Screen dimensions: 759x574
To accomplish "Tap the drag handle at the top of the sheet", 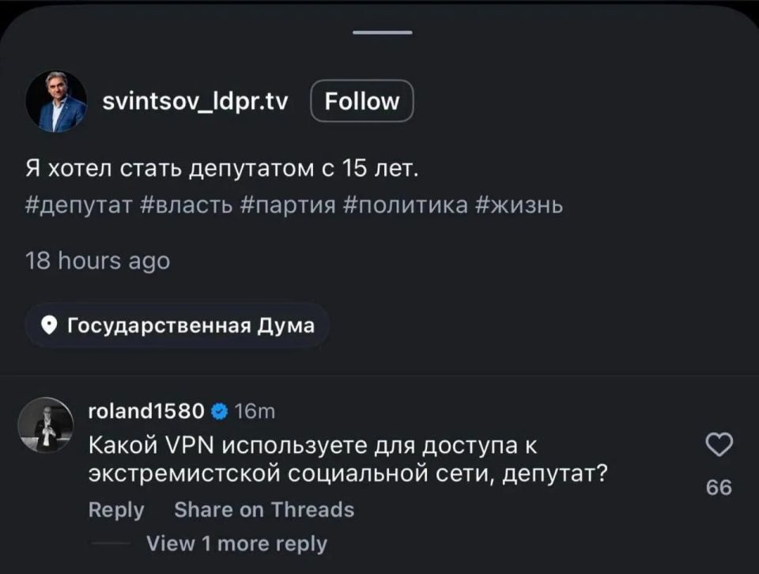I will (x=379, y=32).
